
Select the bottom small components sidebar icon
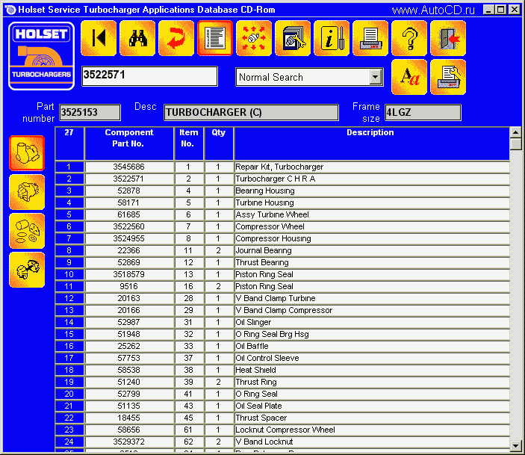click(27, 270)
